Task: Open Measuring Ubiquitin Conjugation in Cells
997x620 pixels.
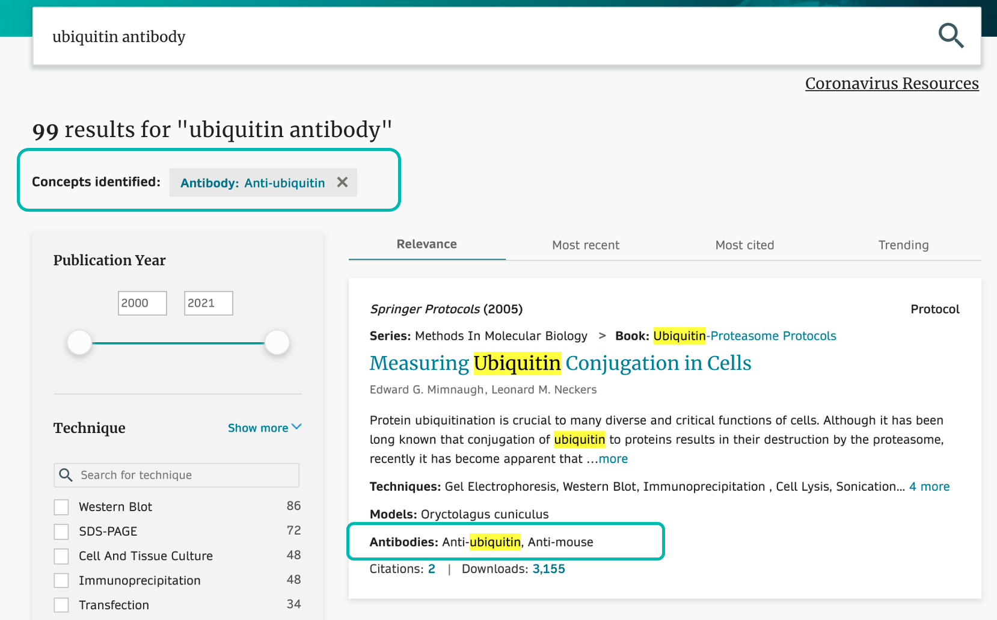Action: coord(560,363)
